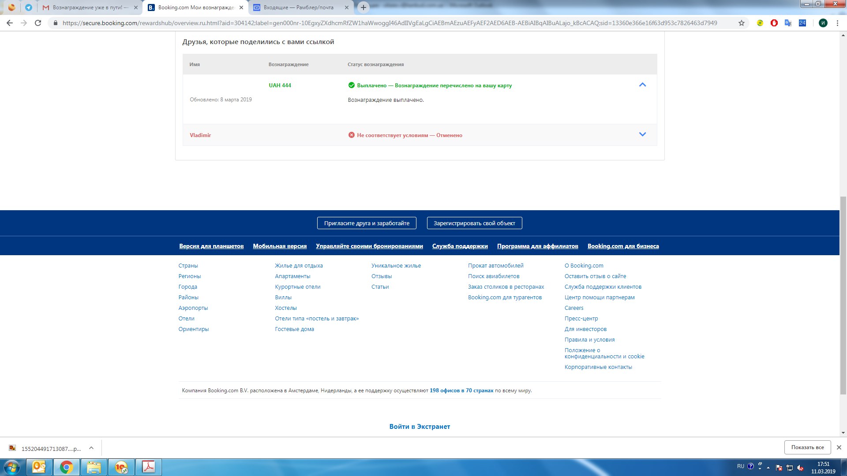Open the Отзывы footer link
This screenshot has height=476, width=847.
tap(382, 276)
